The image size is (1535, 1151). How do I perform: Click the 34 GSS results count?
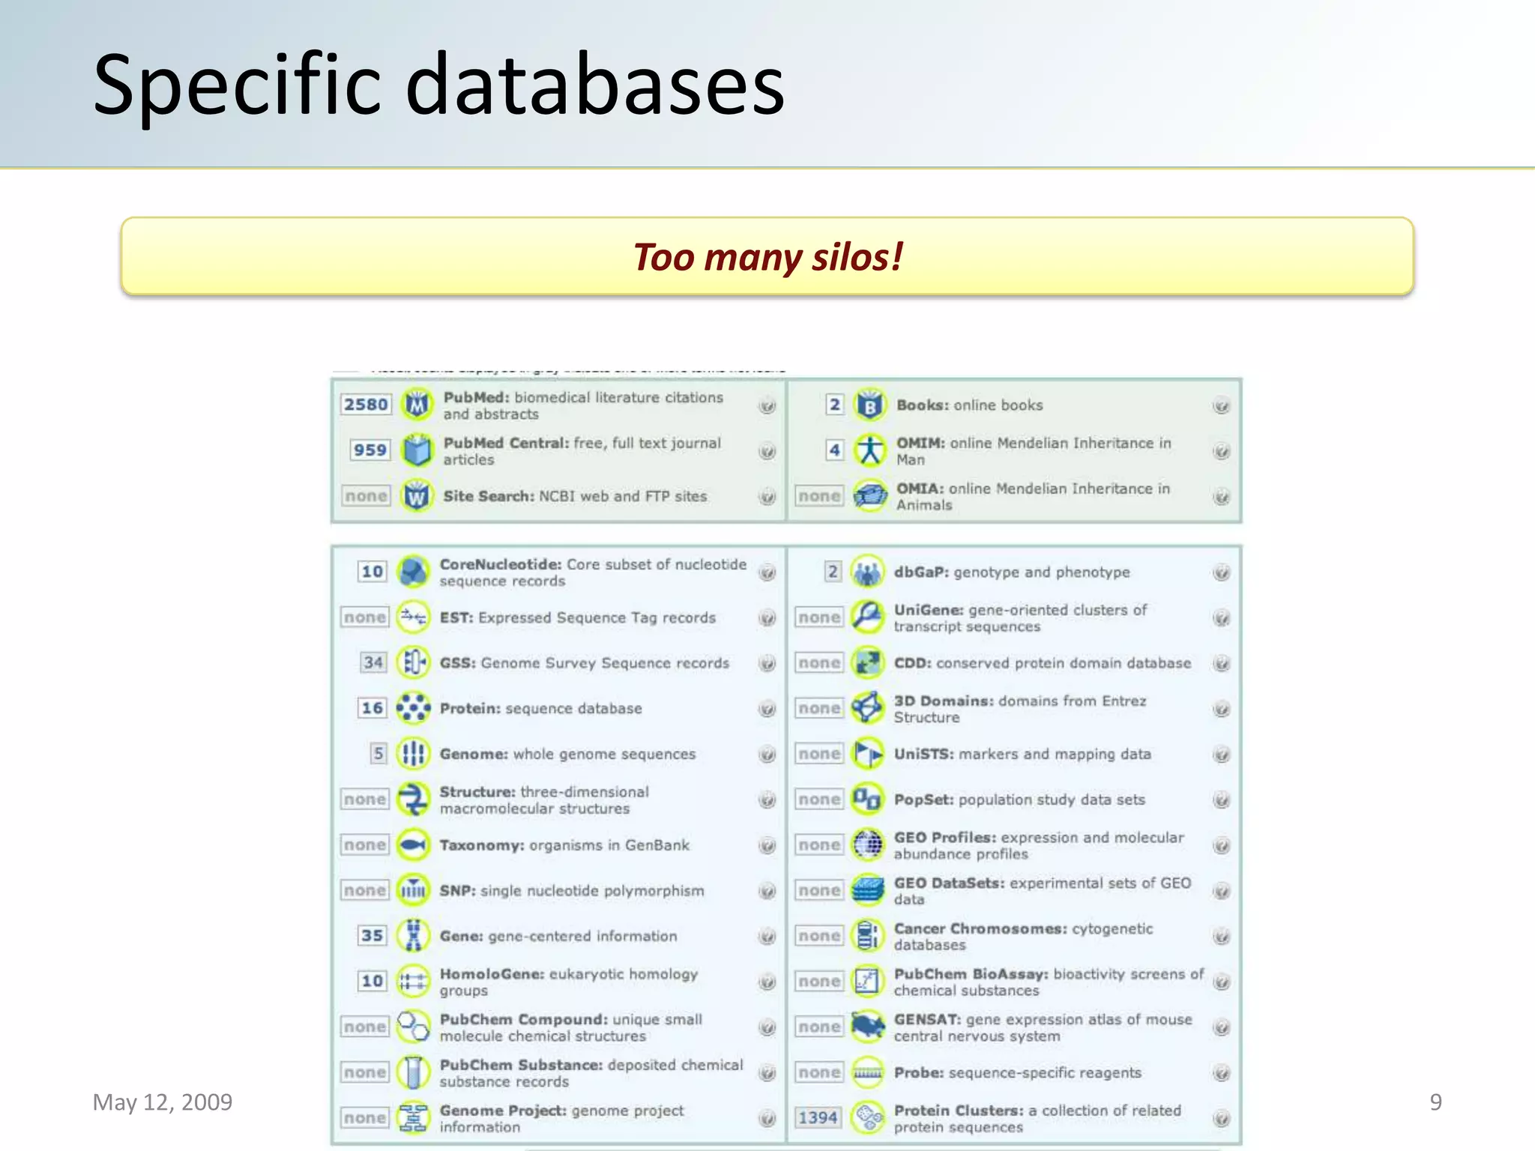373,662
